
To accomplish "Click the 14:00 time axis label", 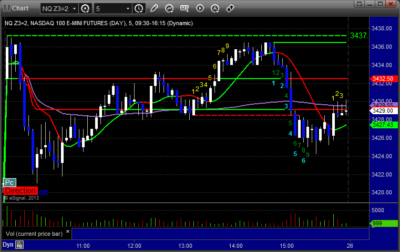I will (235, 246).
